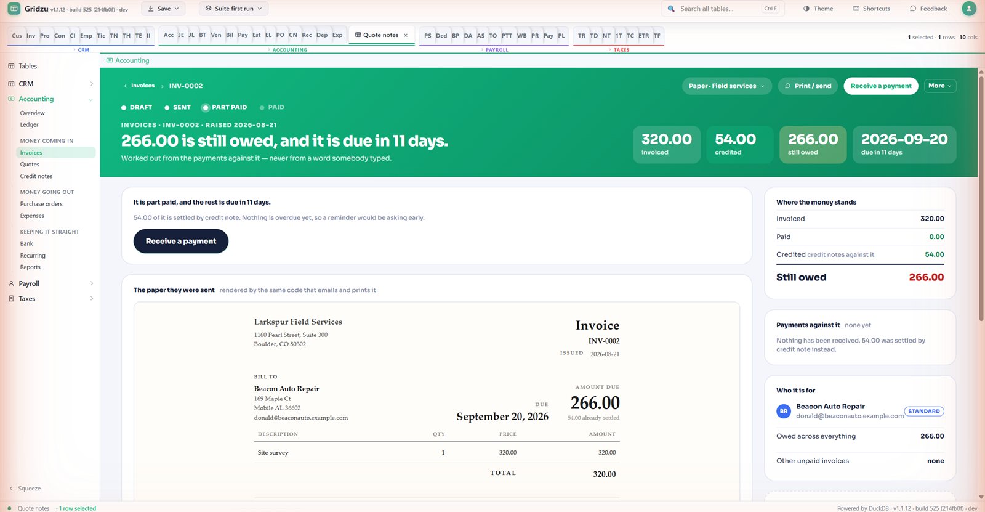Click the Payroll person icon in sidebar

point(11,283)
